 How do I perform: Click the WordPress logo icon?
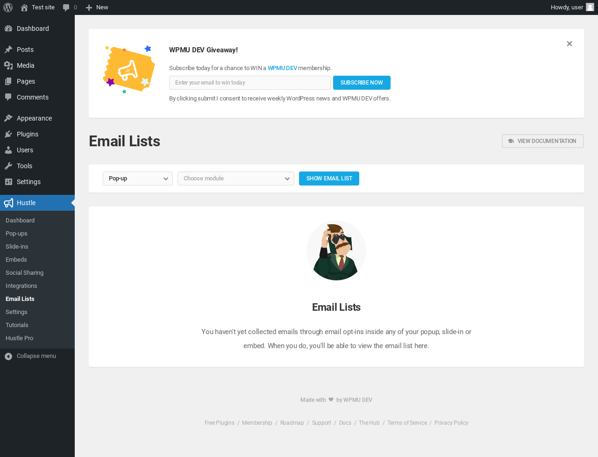(8, 7)
